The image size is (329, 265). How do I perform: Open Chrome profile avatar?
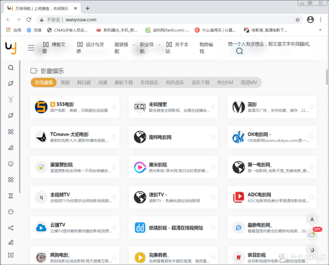point(310,20)
